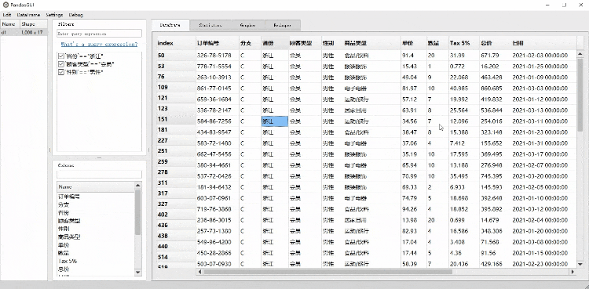Image resolution: width=589 pixels, height=289 pixels.
Task: Select date cell 2021-03-13 00:00:00
Action: (x=543, y=110)
